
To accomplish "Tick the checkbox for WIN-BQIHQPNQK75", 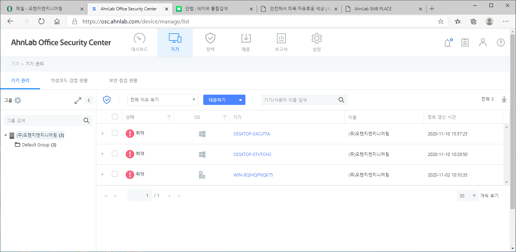I will pos(115,174).
